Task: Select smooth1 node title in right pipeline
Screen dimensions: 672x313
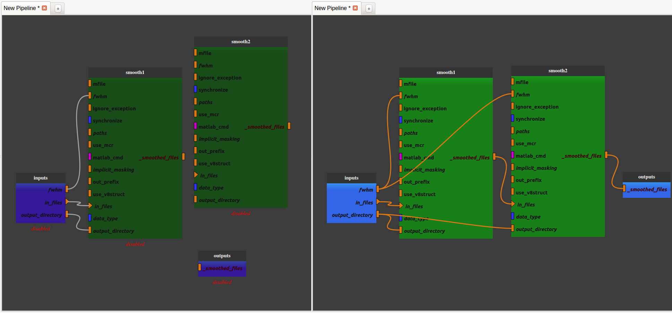Action: tap(446, 72)
